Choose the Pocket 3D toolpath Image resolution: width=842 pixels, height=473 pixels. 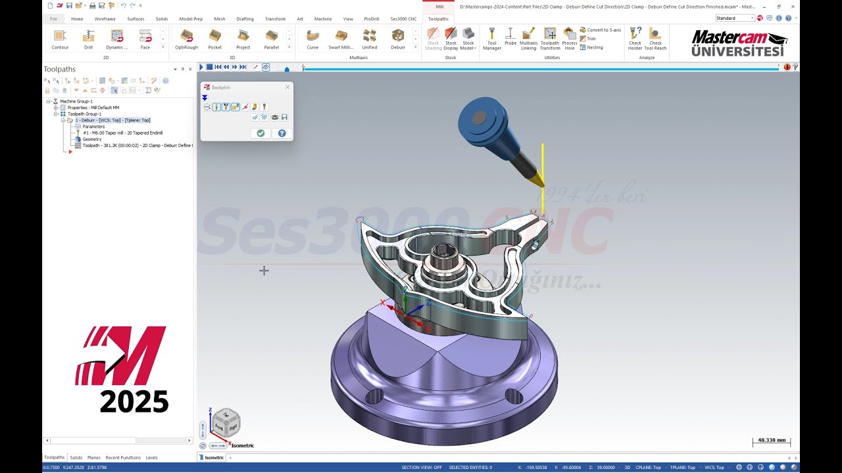pos(215,39)
